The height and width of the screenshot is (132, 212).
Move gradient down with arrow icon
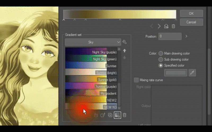click(x=124, y=58)
